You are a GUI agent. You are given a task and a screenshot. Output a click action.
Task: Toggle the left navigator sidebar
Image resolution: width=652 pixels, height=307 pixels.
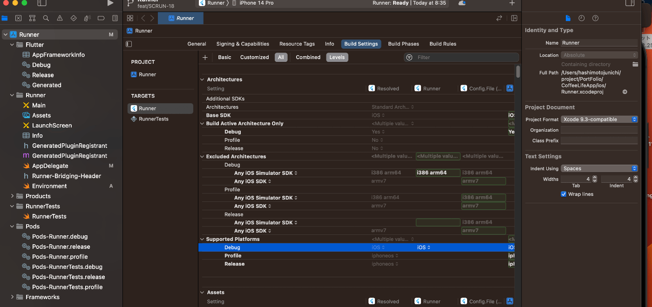click(41, 3)
